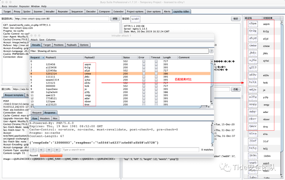
Task: Toggle Error checkbox for request 1
Action: (x=144, y=64)
